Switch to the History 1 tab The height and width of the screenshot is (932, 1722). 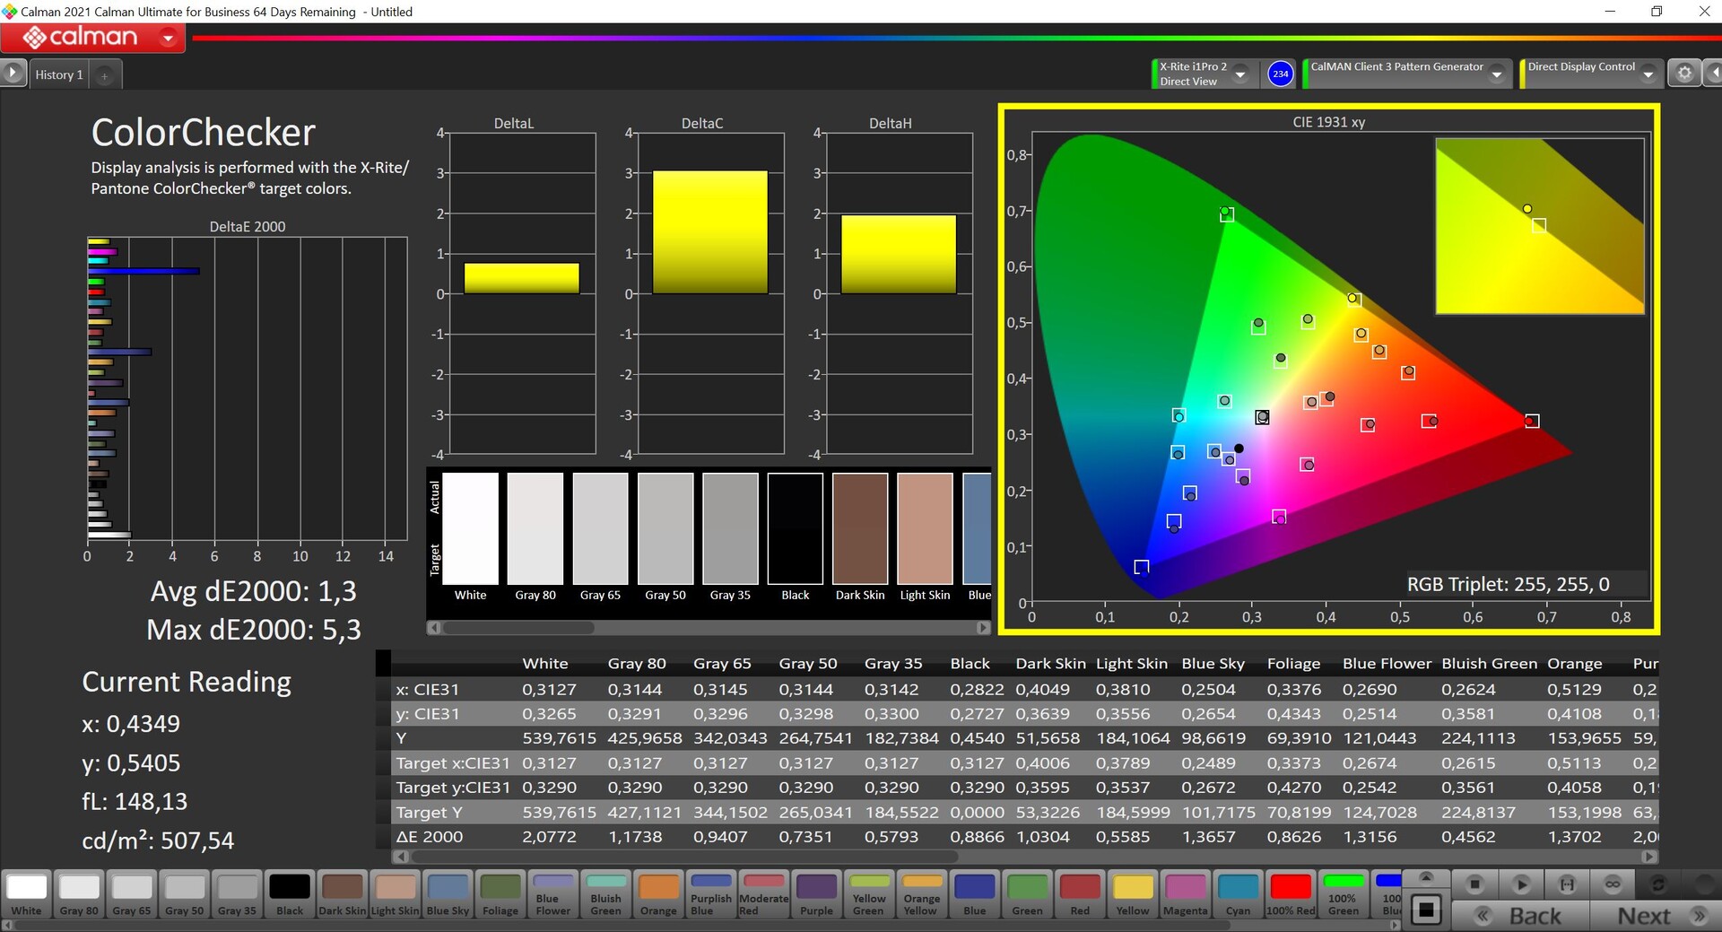pos(59,75)
